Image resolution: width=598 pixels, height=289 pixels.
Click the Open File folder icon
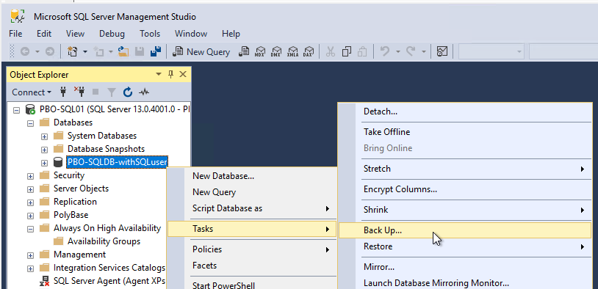pos(123,51)
